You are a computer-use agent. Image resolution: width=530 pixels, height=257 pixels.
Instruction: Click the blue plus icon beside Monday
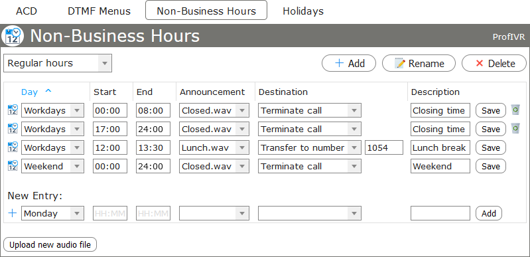(13, 213)
